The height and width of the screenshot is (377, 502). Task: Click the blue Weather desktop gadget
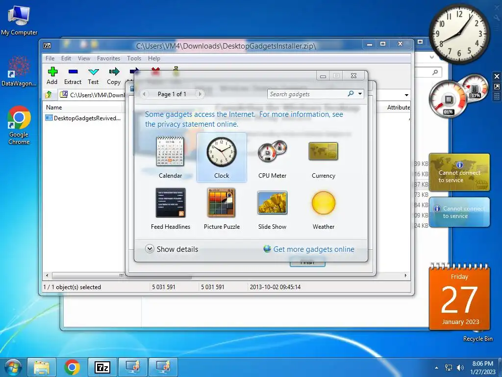coord(459,212)
